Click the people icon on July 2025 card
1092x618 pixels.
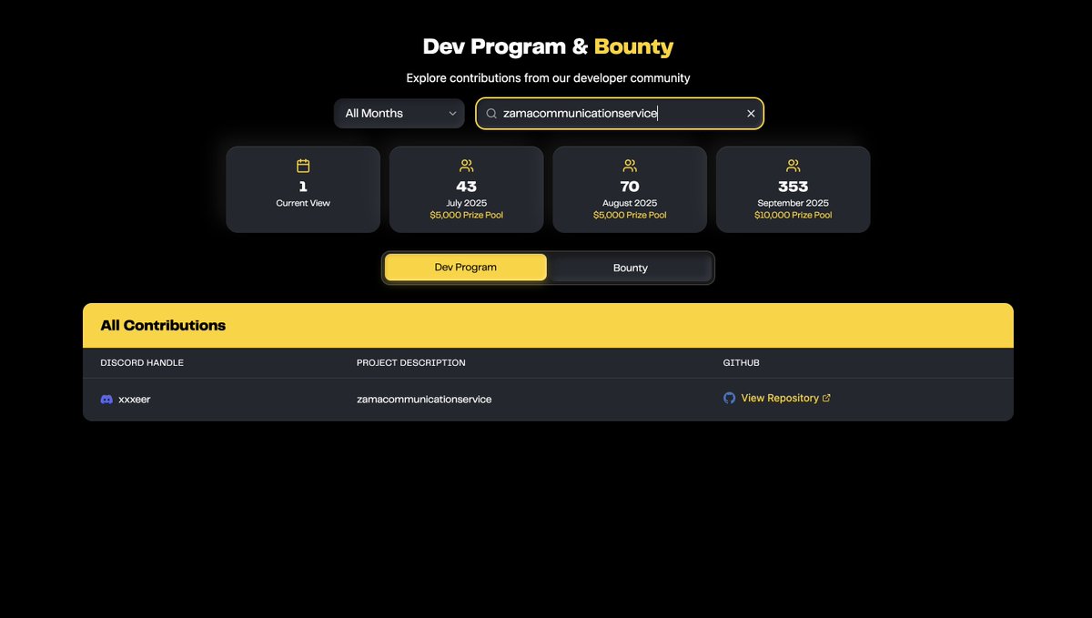click(467, 166)
